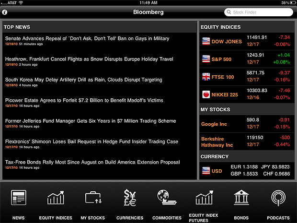Tap the CHF 0.9686 rate
Viewport: 297px width, 223px height.
pos(276,174)
